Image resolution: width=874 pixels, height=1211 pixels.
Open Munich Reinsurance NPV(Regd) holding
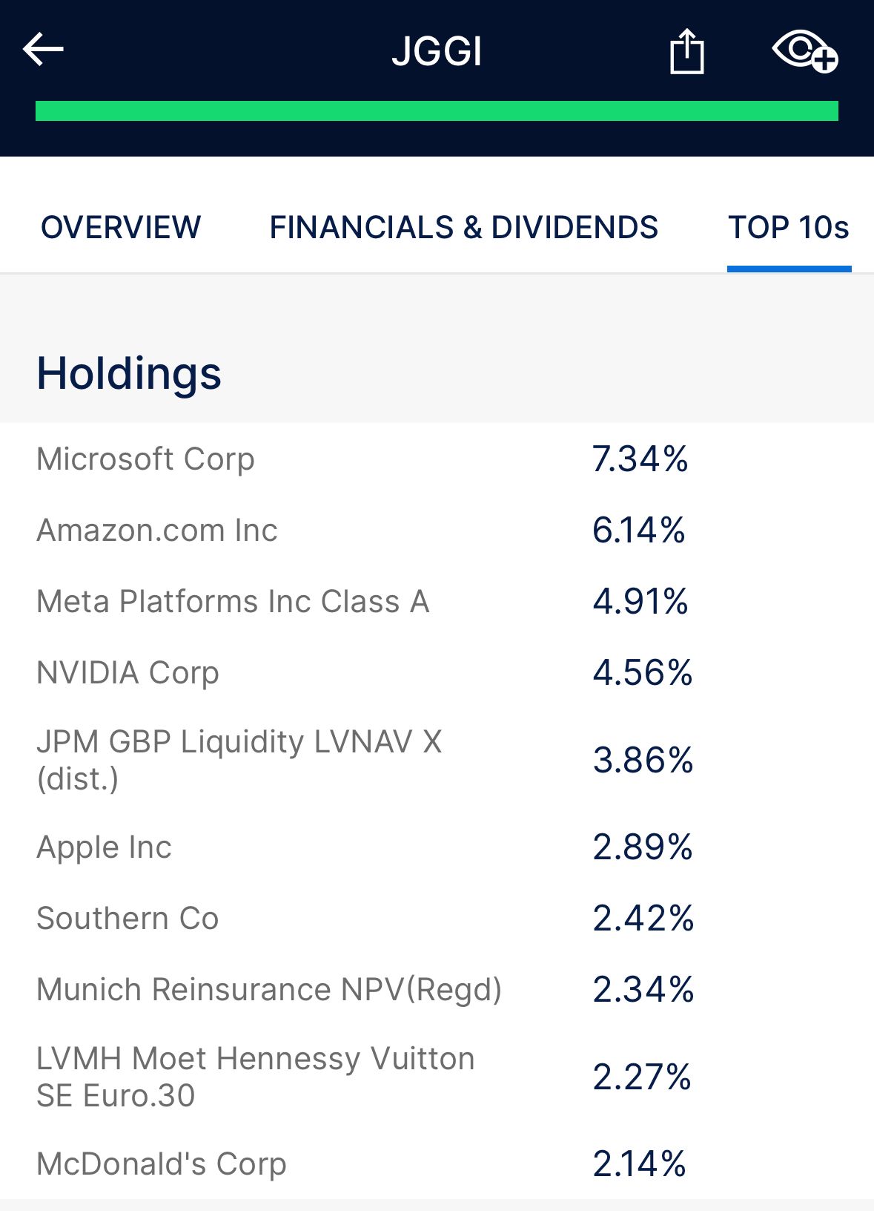click(x=269, y=990)
